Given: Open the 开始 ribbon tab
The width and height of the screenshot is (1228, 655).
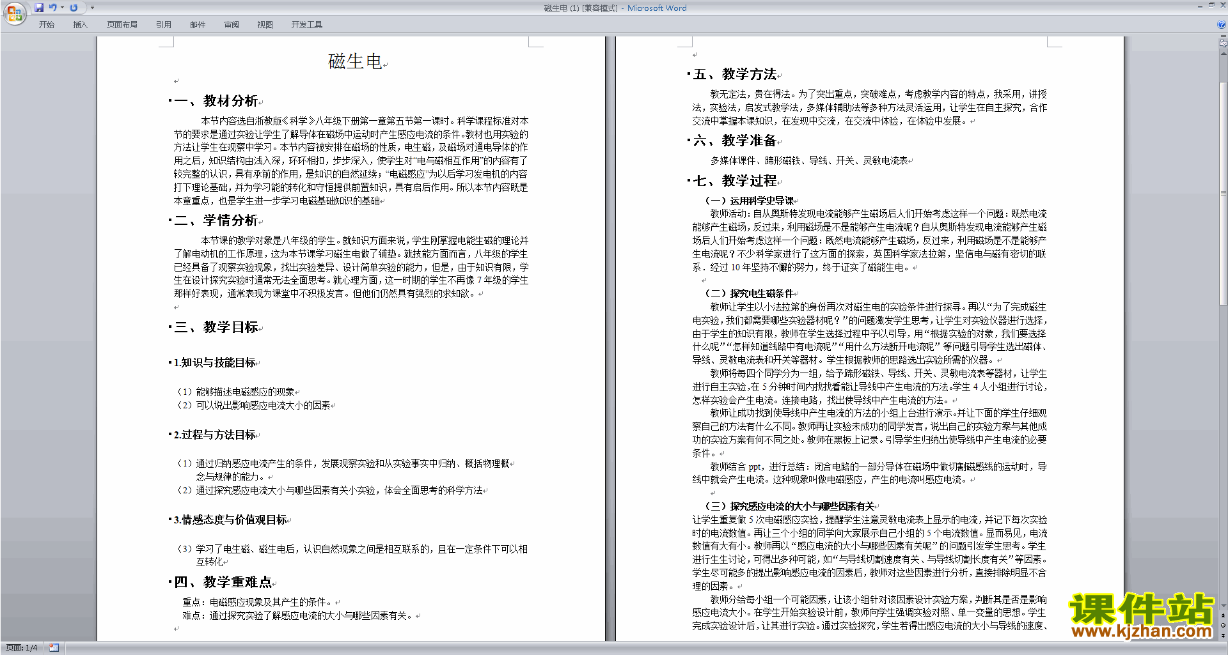Looking at the screenshot, I should coord(47,25).
